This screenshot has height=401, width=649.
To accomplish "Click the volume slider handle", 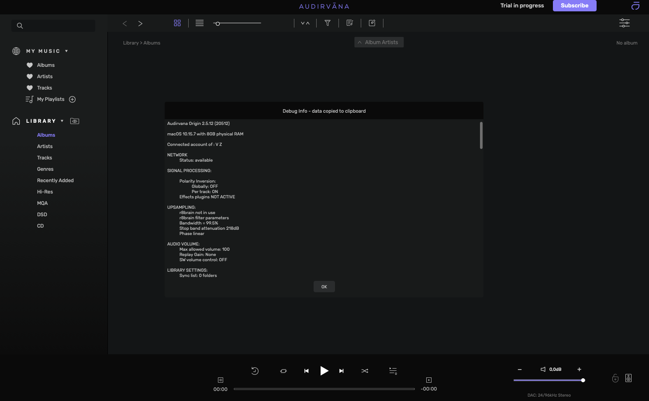I will pyautogui.click(x=583, y=380).
